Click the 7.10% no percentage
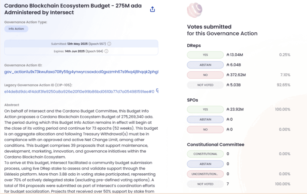The width and height of the screenshot is (307, 194). pyautogui.click(x=285, y=75)
